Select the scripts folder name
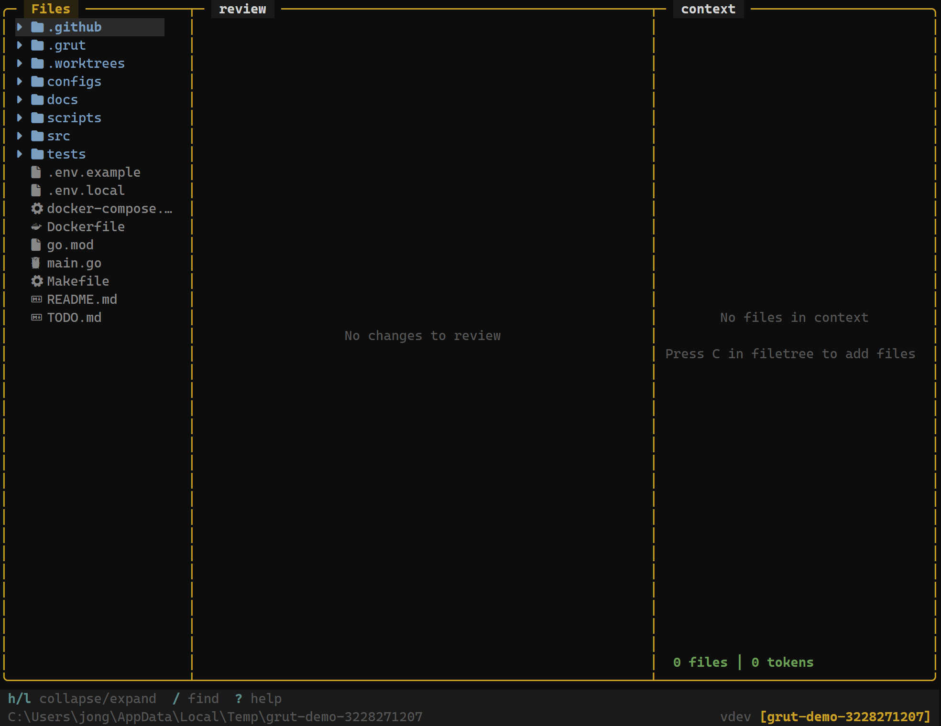 [x=74, y=118]
